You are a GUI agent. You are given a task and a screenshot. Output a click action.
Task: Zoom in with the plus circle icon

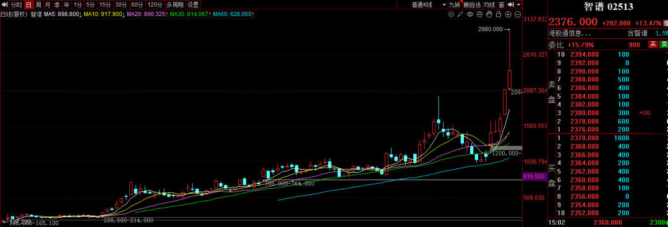[508, 14]
